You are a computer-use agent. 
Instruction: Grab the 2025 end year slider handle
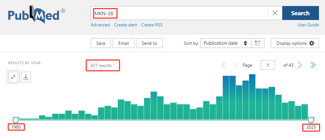311,120
